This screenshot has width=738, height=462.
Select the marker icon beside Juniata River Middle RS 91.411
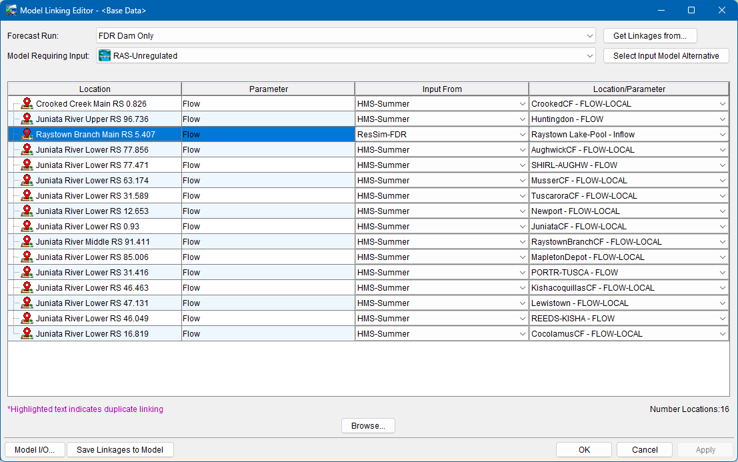[27, 241]
